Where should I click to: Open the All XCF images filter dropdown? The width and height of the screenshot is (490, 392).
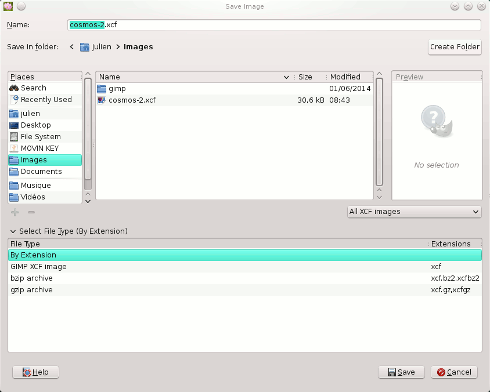[414, 212]
